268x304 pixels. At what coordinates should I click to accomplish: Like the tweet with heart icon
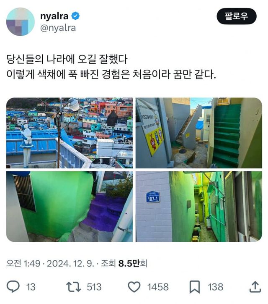(134, 287)
